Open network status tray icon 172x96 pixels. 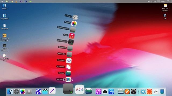click(x=152, y=1)
